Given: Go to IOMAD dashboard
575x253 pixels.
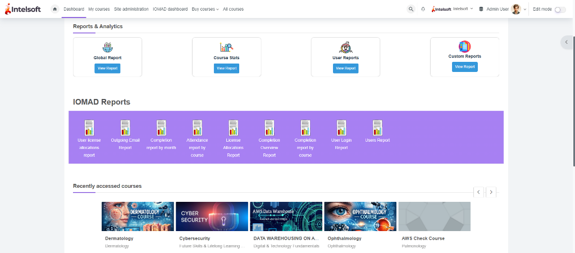Looking at the screenshot, I should [170, 9].
